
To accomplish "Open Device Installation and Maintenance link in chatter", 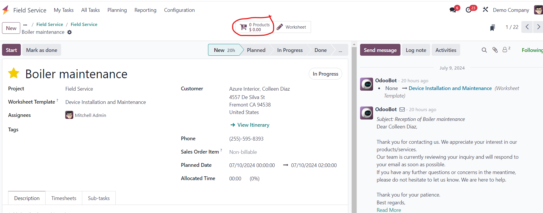I will pyautogui.click(x=450, y=88).
